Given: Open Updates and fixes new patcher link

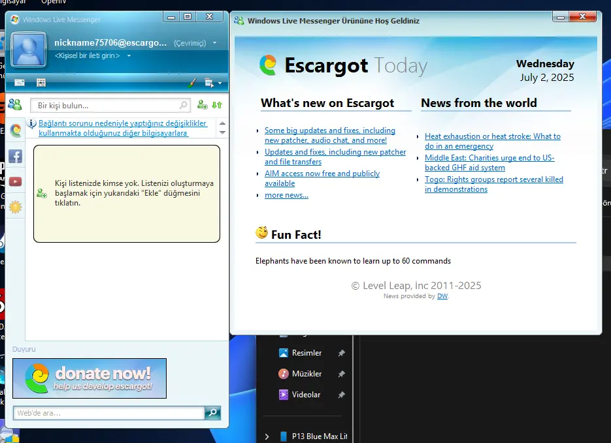Looking at the screenshot, I should click(x=335, y=157).
